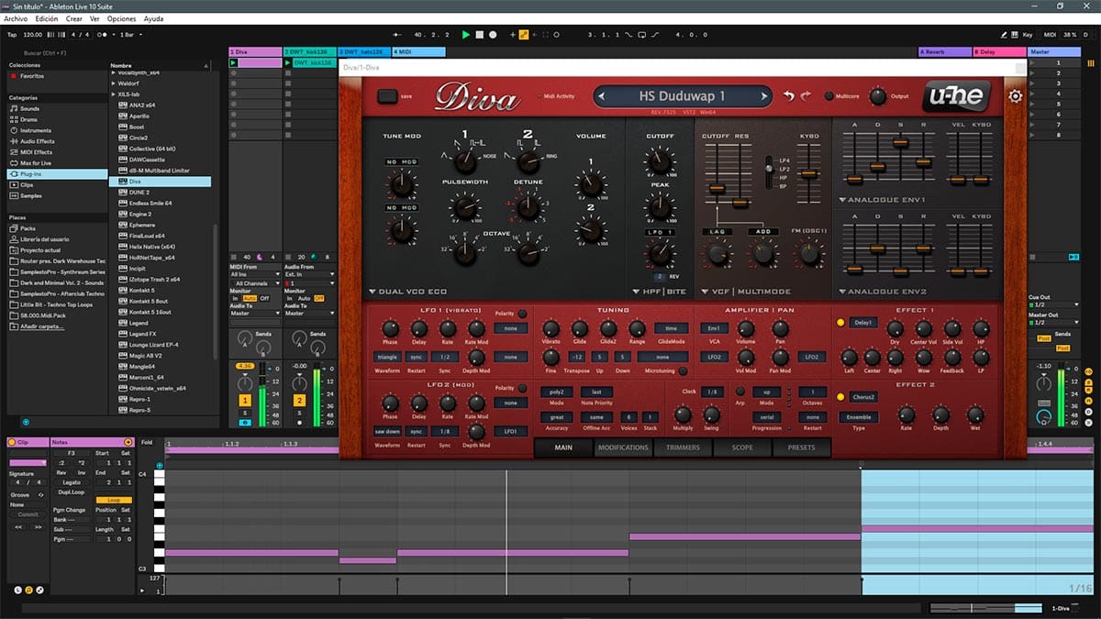Arm the round Record button in transport
The image size is (1101, 619).
pos(493,35)
